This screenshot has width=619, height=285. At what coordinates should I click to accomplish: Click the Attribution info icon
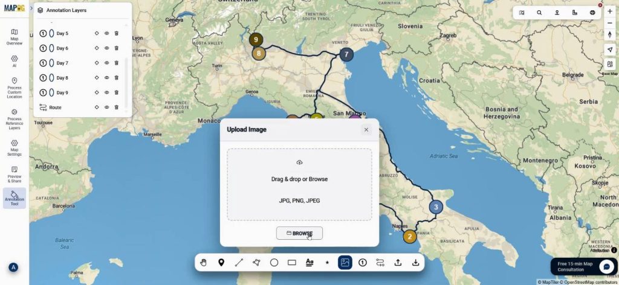tap(614, 251)
